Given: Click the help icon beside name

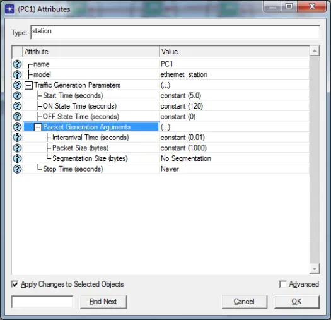Looking at the screenshot, I should (x=17, y=64).
